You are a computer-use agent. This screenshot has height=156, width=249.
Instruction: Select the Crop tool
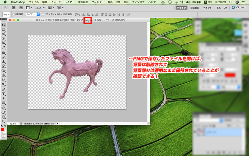pyautogui.click(x=4, y=43)
